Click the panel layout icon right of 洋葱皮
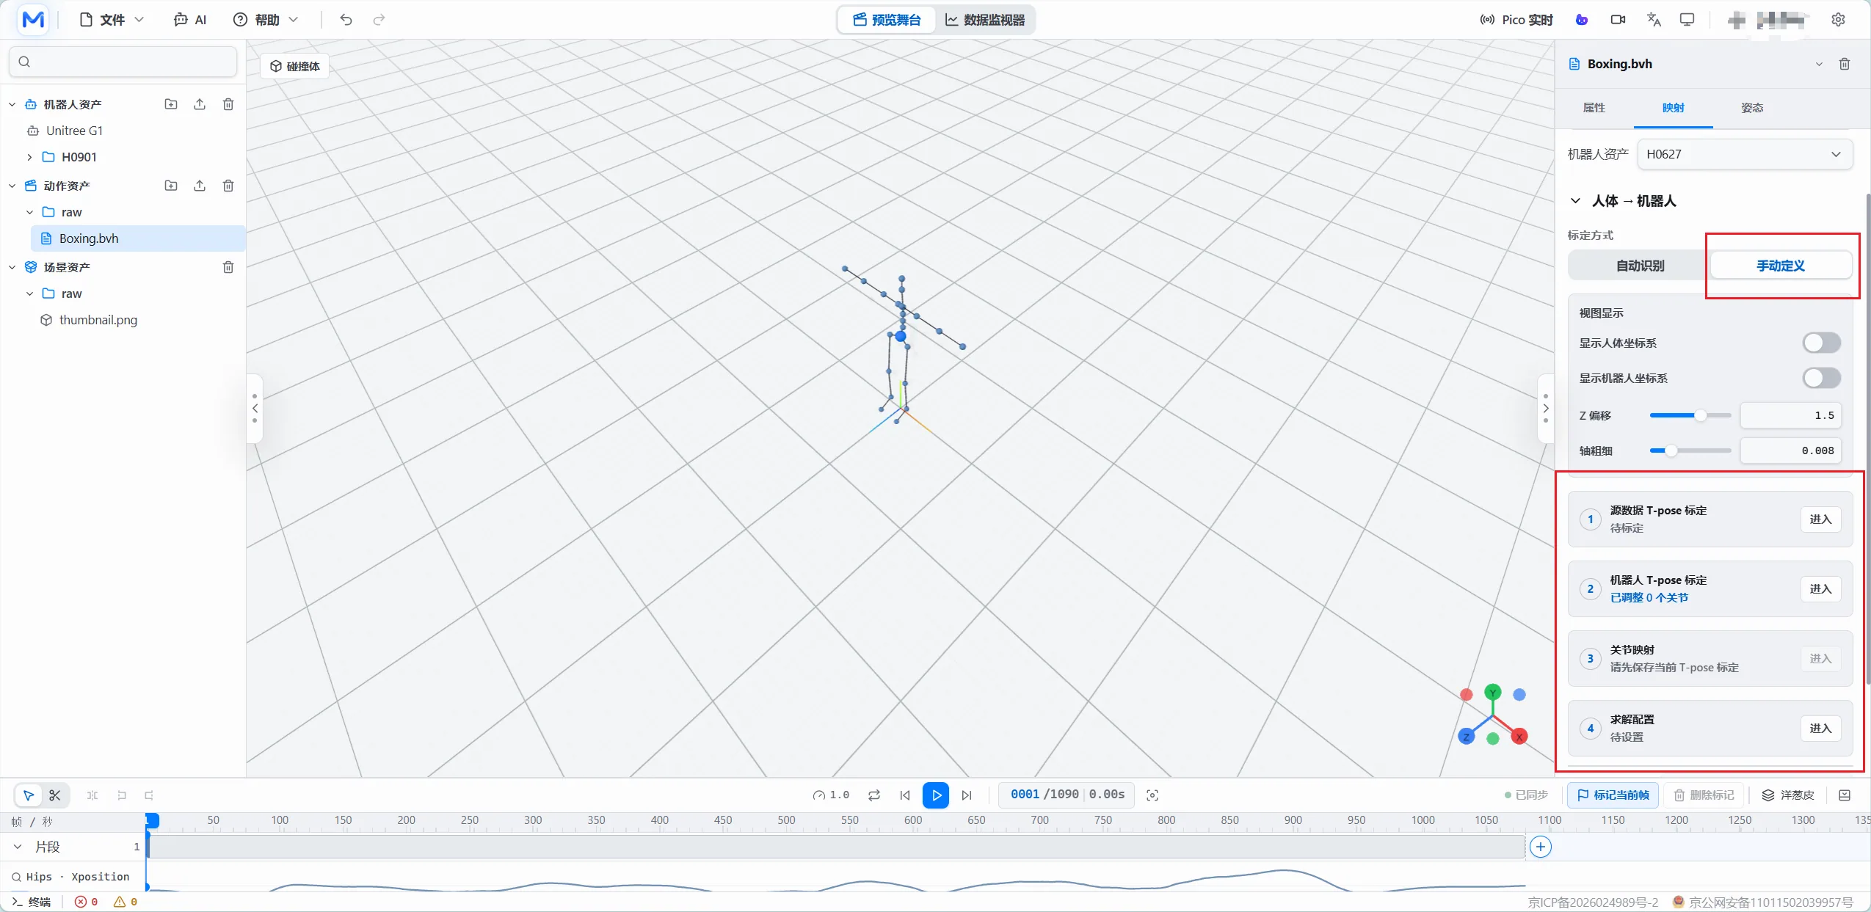This screenshot has height=912, width=1871. [1845, 795]
